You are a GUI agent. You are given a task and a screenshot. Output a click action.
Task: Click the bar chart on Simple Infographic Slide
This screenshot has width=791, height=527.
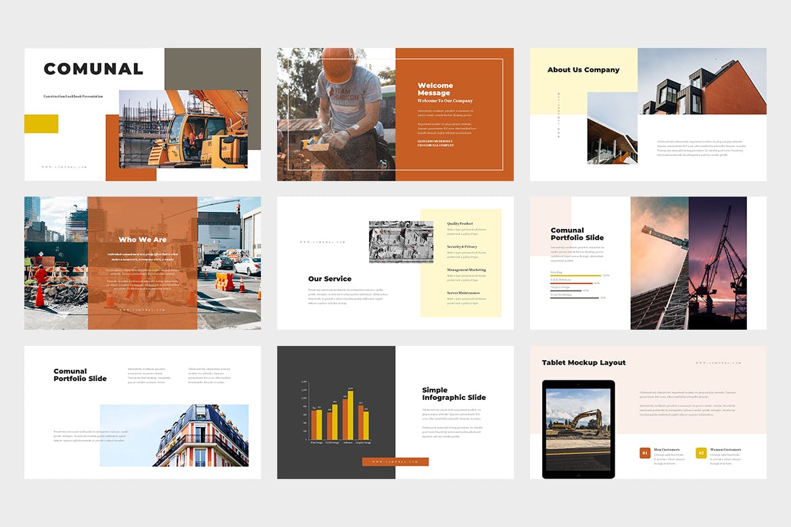(338, 412)
